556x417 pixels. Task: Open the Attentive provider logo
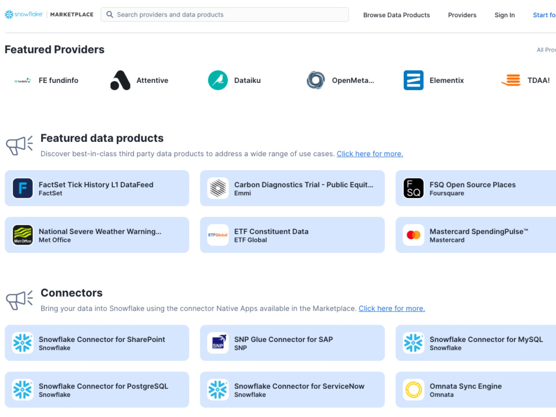[120, 80]
